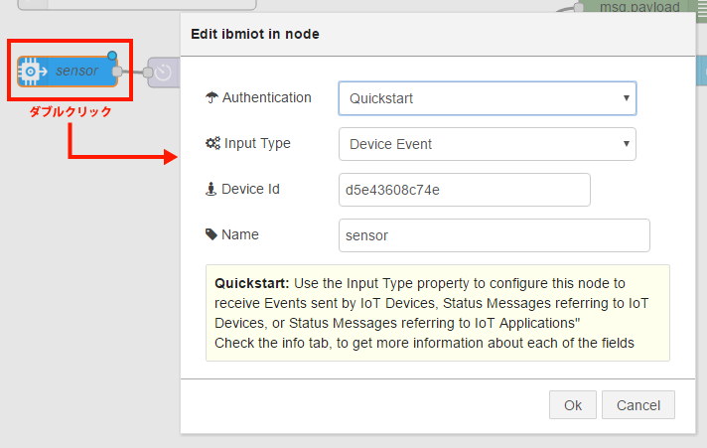This screenshot has width=707, height=448.
Task: Click the Name input field containing sensor
Action: click(x=495, y=235)
